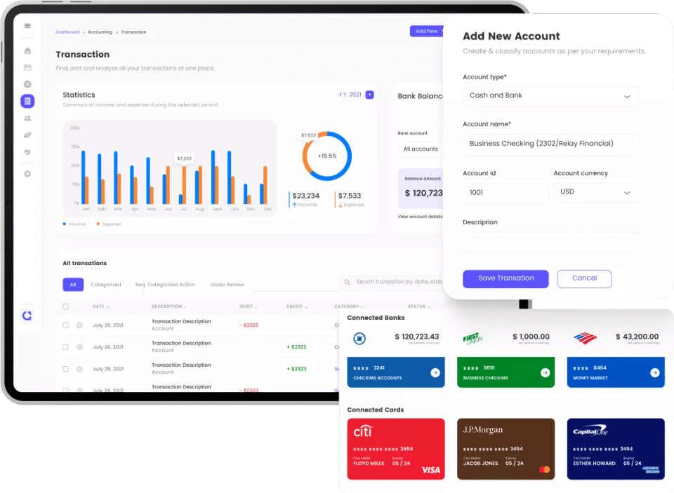Click the empty Description field

click(550, 242)
